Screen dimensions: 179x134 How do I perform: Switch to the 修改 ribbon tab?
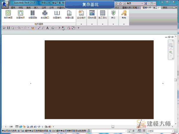165,8
